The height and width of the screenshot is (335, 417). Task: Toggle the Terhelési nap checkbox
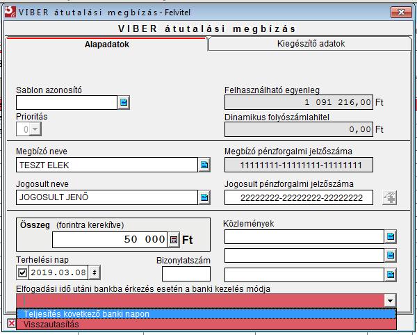click(22, 272)
